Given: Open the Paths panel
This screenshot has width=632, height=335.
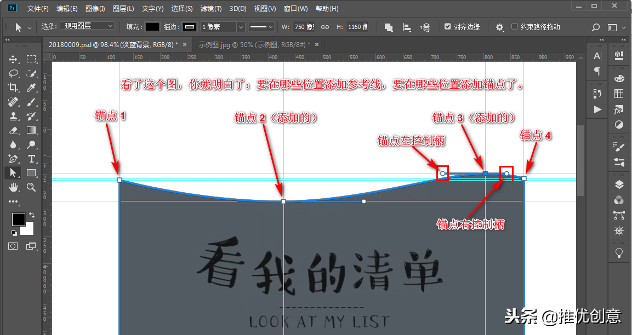Looking at the screenshot, I should [619, 216].
